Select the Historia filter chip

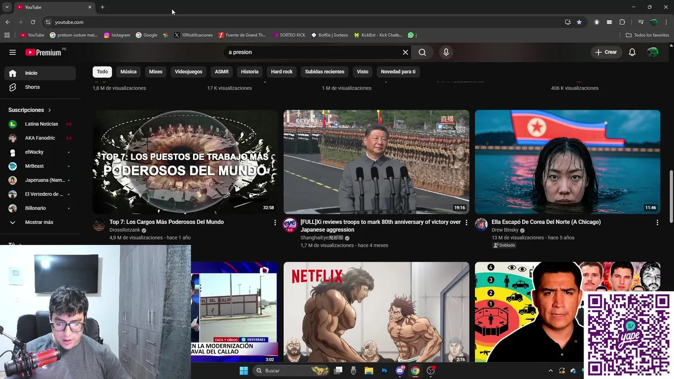coord(250,72)
